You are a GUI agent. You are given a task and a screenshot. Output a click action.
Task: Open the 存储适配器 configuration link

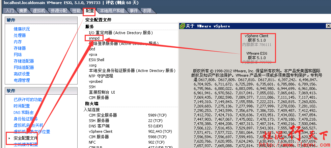24,61
